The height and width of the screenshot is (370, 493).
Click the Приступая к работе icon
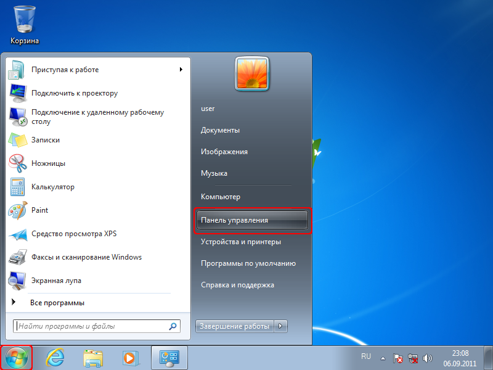[17, 70]
